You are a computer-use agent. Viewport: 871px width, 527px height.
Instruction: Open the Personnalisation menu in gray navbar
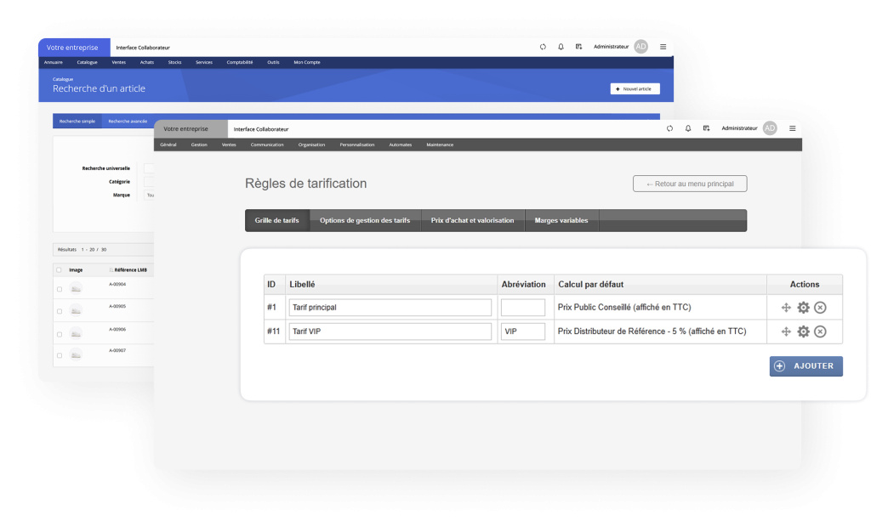click(x=356, y=145)
